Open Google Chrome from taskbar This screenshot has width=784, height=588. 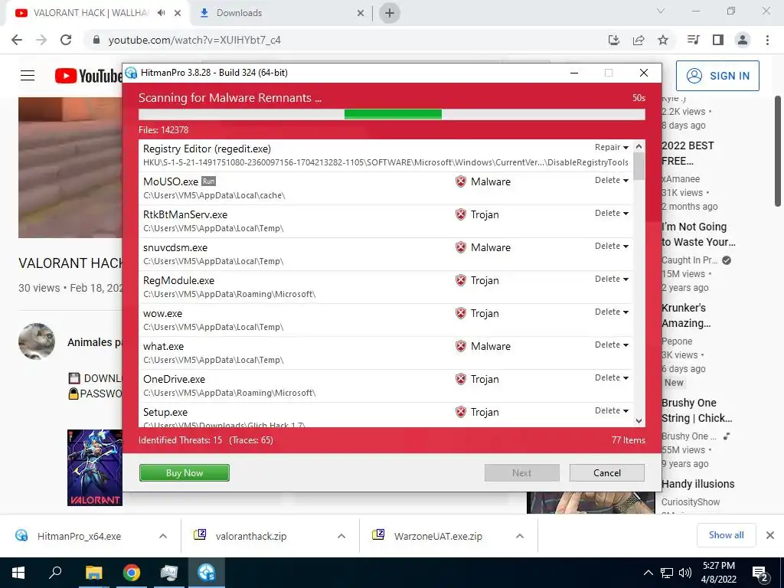click(132, 573)
